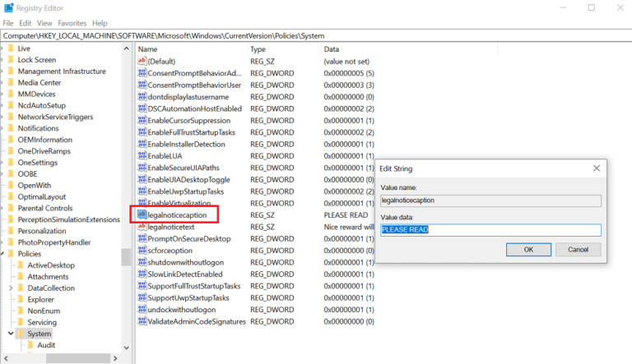Collapse the System key node
Image resolution: width=632 pixels, height=364 pixels.
[x=11, y=334]
